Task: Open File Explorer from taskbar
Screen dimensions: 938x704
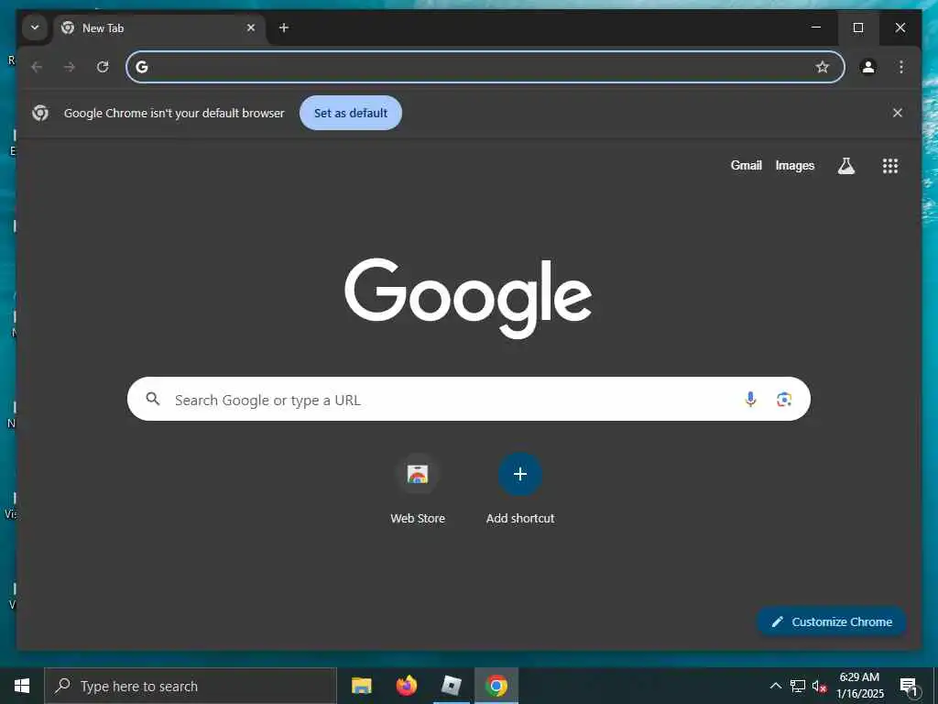Action: pos(361,686)
